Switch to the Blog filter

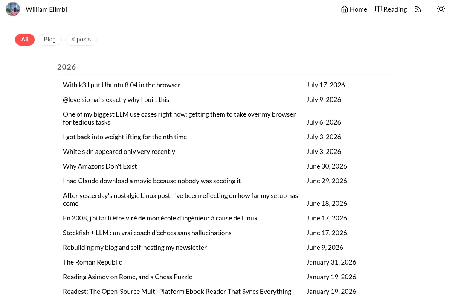(50, 40)
